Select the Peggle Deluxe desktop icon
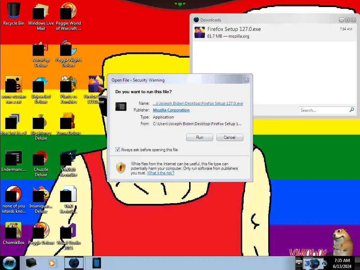Viewport: 360px width, 270px height. (x=41, y=233)
